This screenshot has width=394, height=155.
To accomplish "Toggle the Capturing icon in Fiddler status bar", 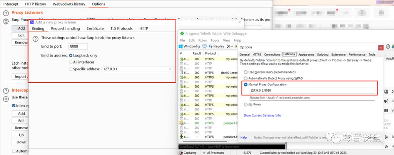I will [181, 152].
